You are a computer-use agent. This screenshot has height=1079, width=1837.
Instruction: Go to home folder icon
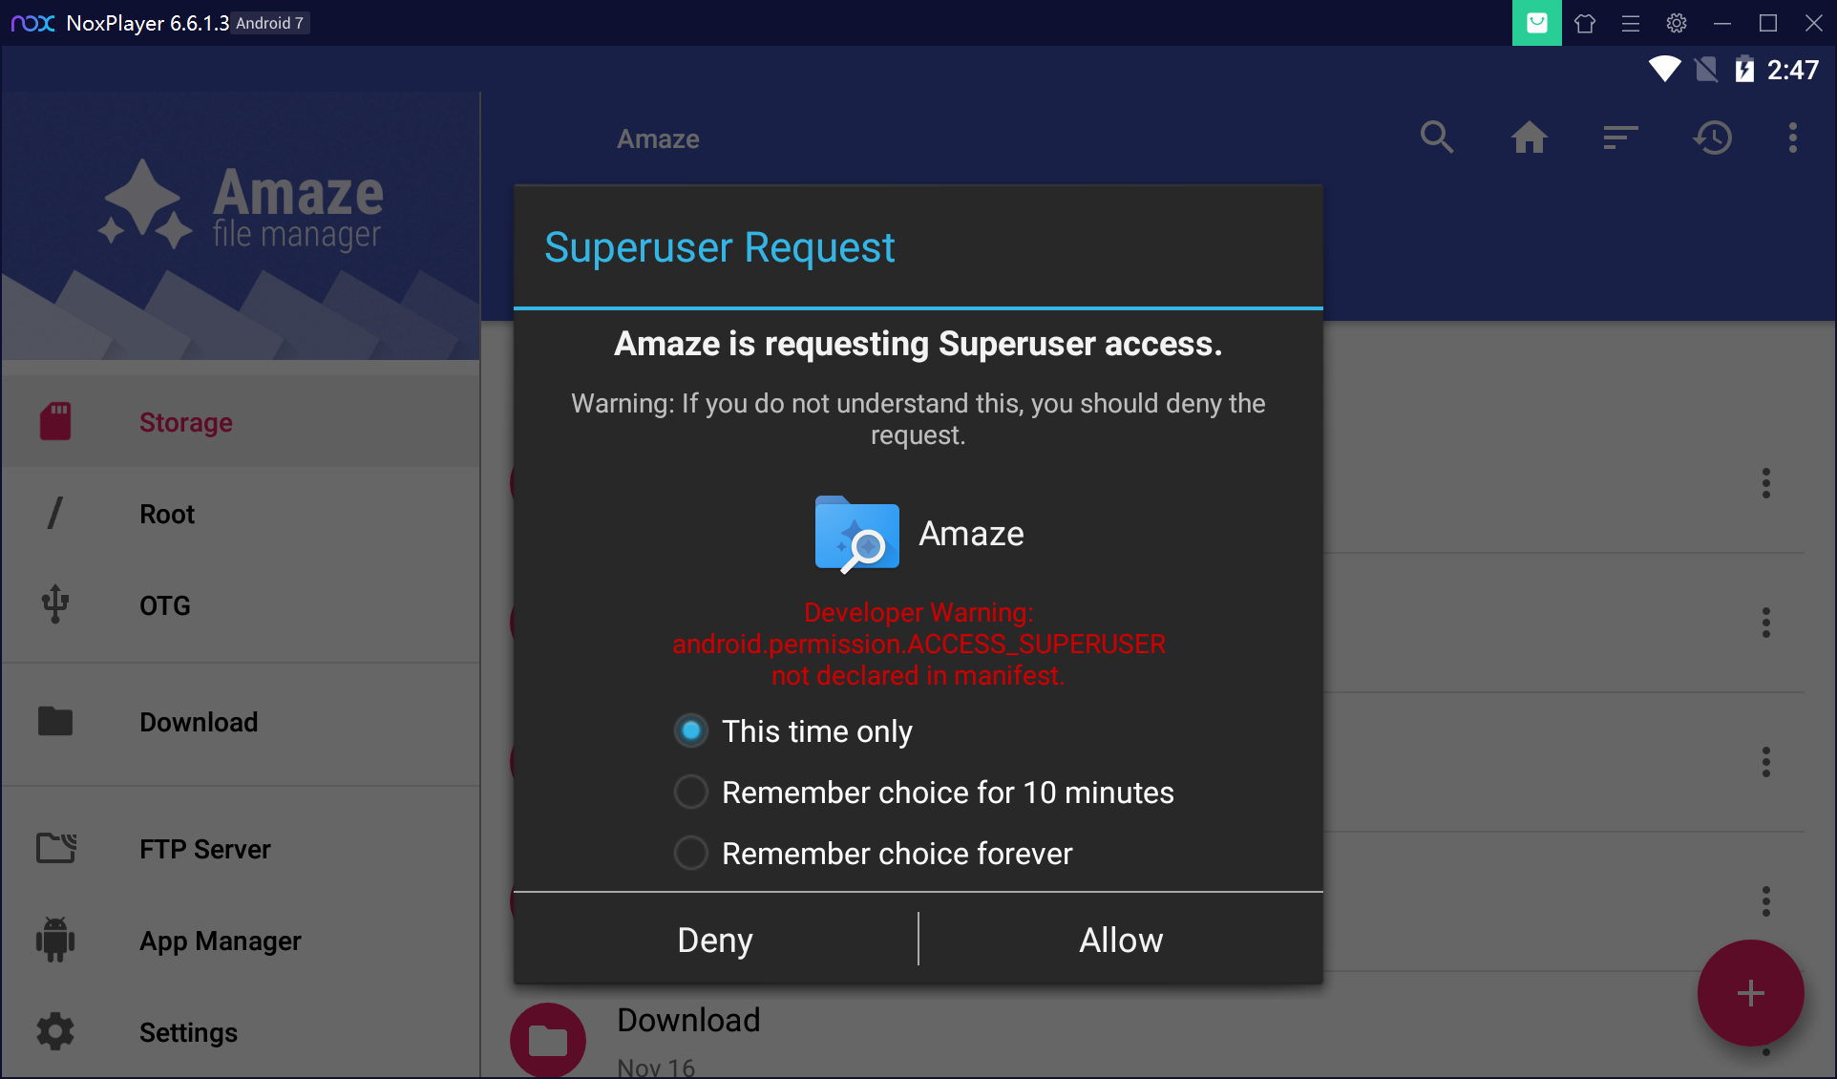pos(1530,138)
